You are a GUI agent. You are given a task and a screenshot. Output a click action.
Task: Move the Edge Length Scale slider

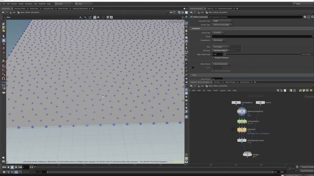point(262,54)
